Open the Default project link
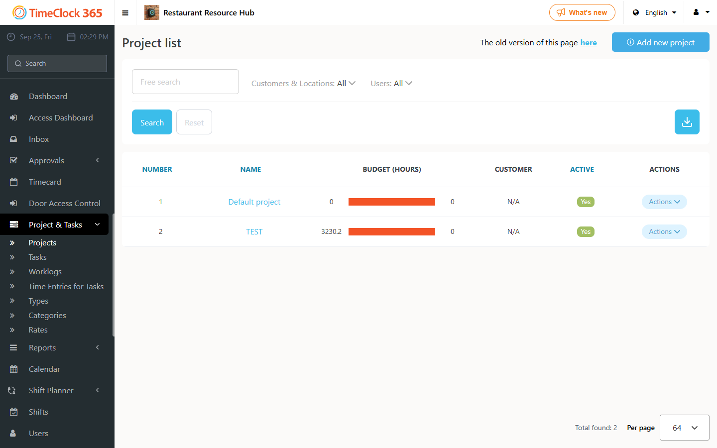The height and width of the screenshot is (448, 717). tap(254, 202)
